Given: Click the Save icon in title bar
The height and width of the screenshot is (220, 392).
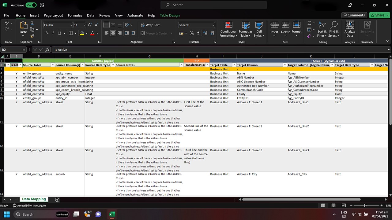Looking at the screenshot, I should 42,5.
